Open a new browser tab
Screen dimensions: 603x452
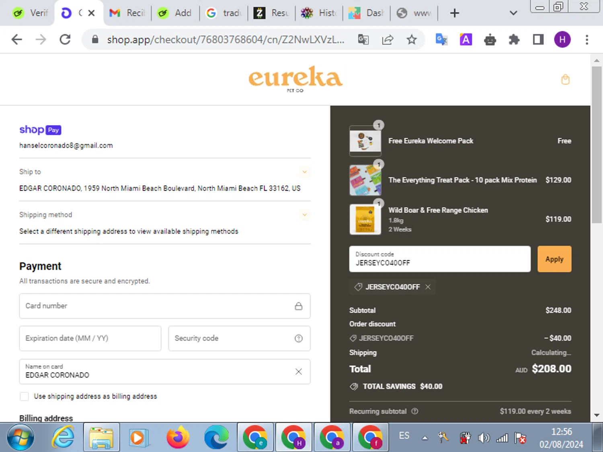454,13
